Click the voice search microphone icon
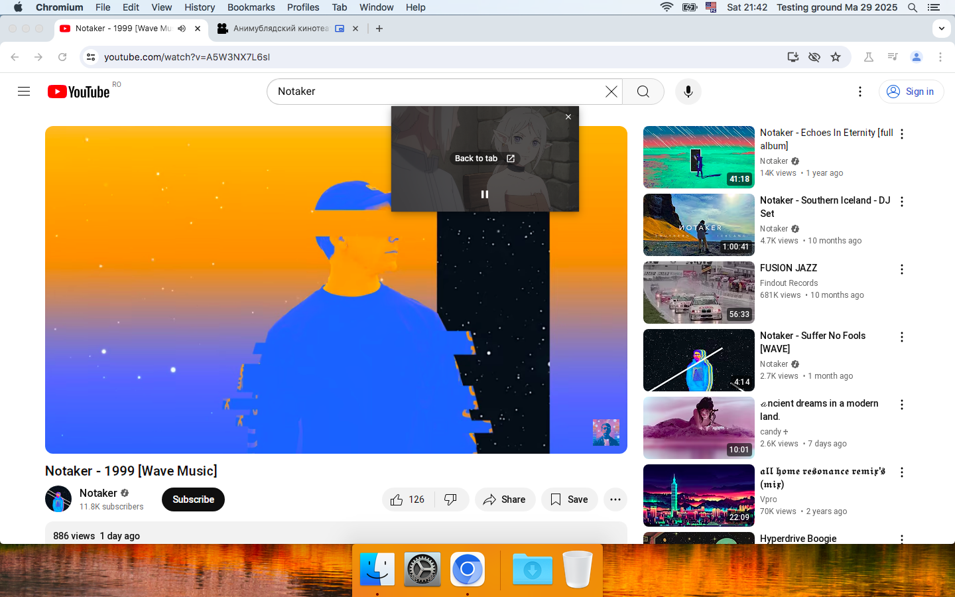The height and width of the screenshot is (597, 955). click(x=688, y=92)
